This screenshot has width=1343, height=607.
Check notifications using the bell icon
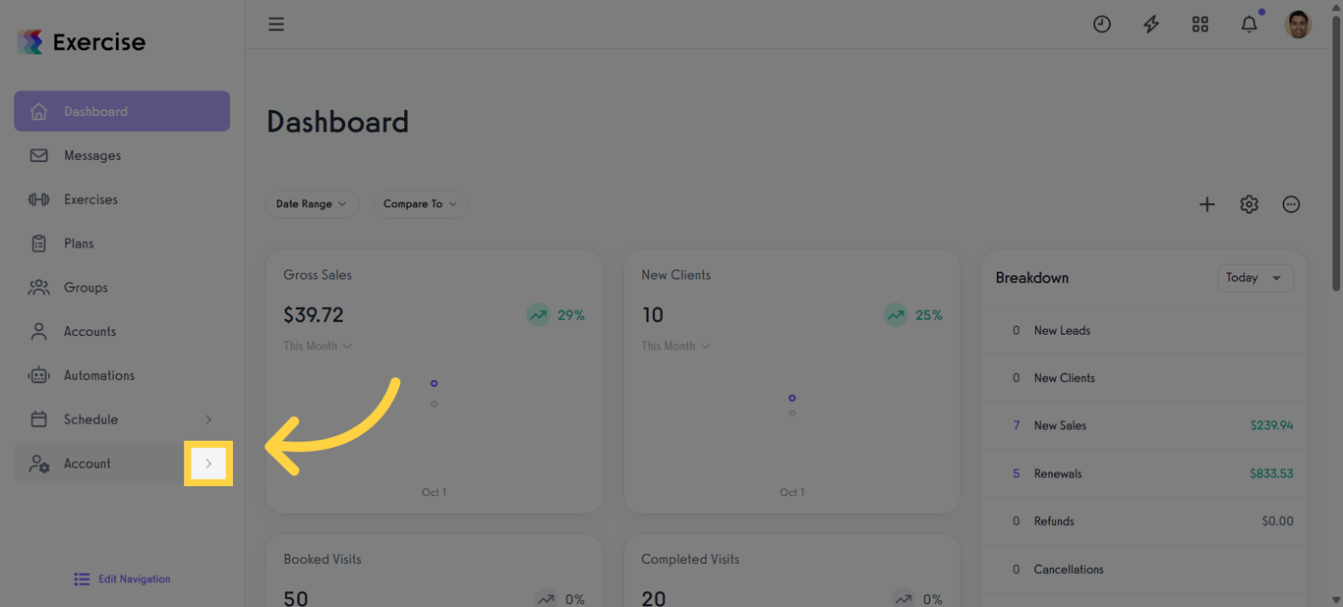[1249, 24]
